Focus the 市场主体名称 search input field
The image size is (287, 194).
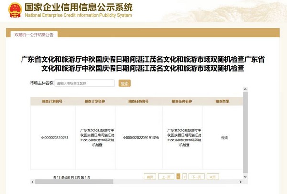(85, 83)
